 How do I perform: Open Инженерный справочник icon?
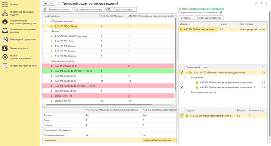coord(5,39)
